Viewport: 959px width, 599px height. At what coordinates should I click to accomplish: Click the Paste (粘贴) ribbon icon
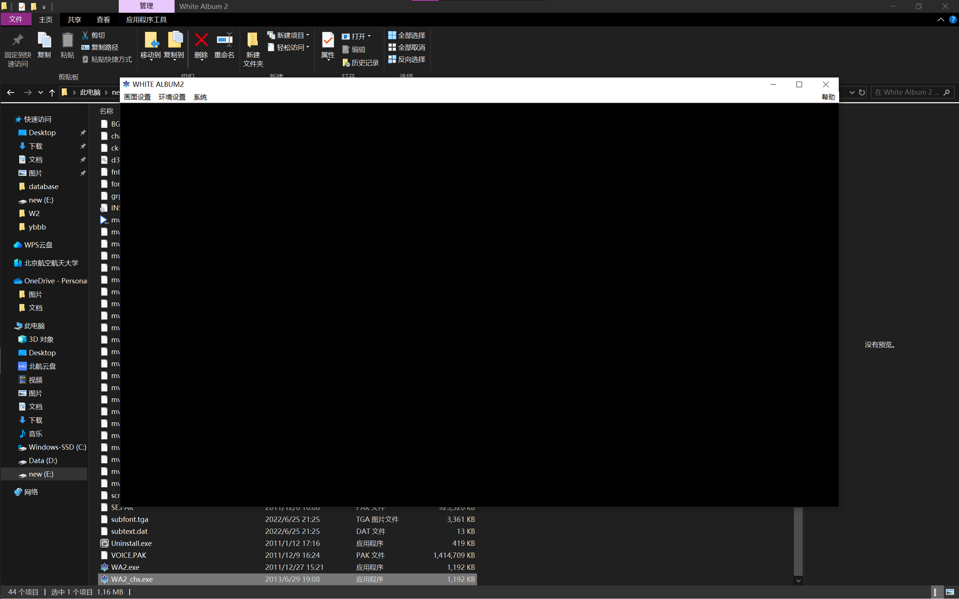pos(67,40)
